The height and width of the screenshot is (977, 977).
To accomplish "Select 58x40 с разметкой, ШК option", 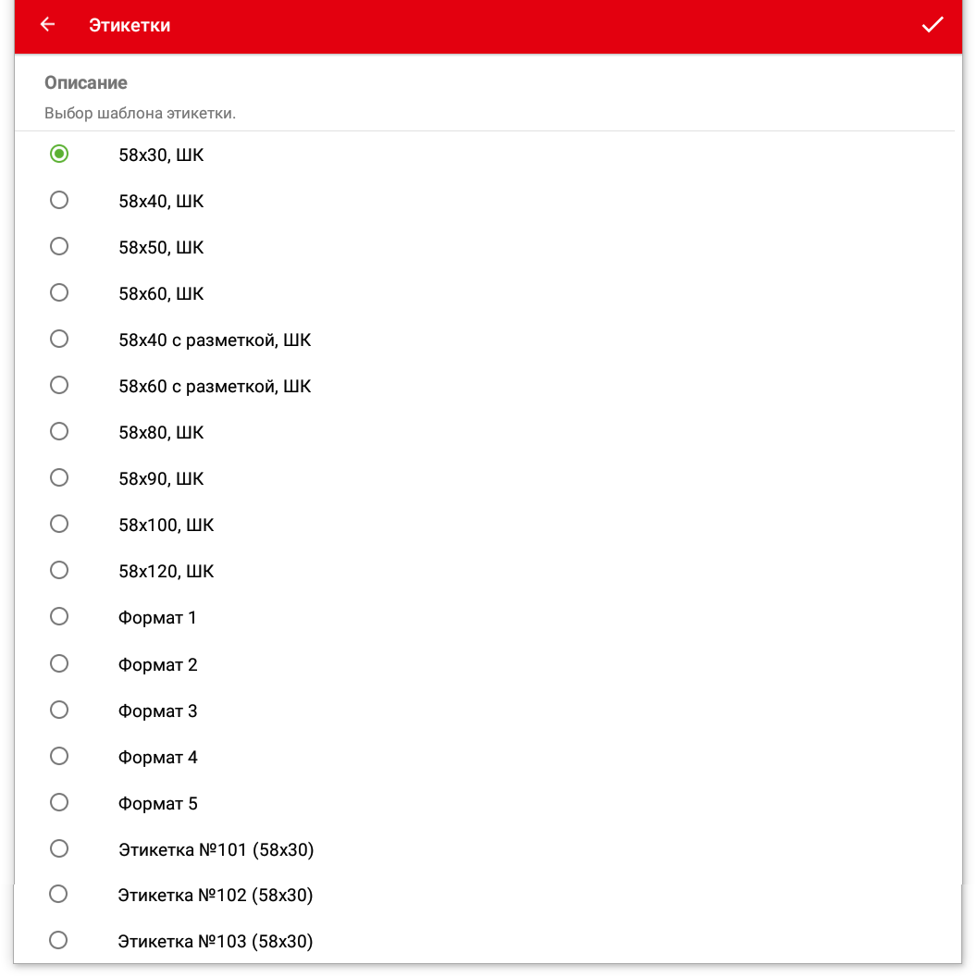I will (59, 340).
